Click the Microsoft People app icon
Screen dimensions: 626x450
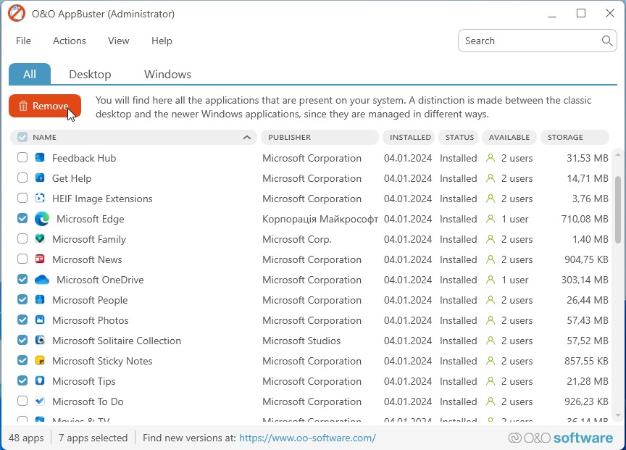[x=40, y=299]
